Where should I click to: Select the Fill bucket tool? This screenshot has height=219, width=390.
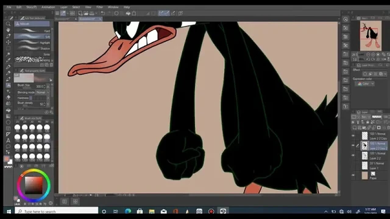pyautogui.click(x=8, y=110)
